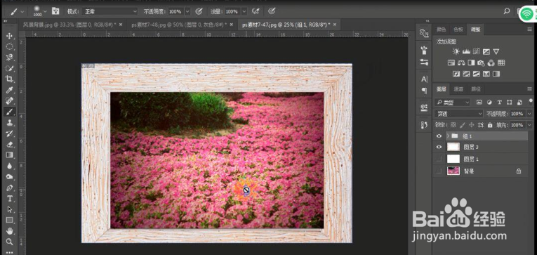Click the options bar opacity 100% field
The image size is (537, 255).
[175, 11]
